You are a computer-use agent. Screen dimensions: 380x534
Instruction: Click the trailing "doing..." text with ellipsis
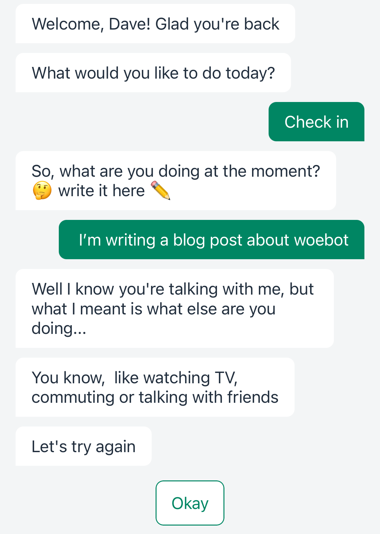[x=59, y=328]
